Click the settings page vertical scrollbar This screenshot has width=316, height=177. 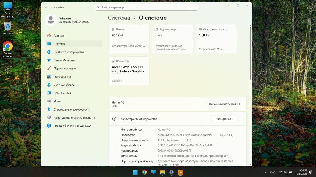250,55
